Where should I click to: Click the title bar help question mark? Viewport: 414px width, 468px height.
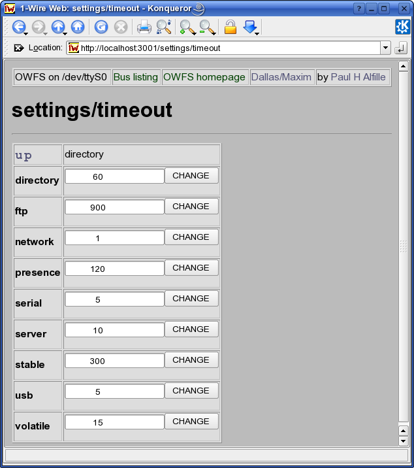[359, 8]
